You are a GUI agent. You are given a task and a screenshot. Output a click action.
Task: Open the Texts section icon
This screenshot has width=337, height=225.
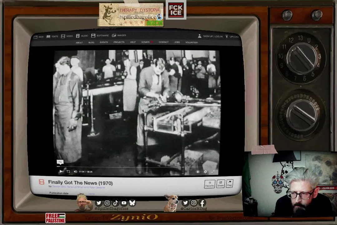point(48,36)
